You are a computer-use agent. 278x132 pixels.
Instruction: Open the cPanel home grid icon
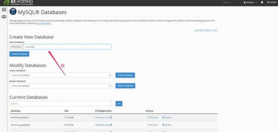click(x=4, y=10)
